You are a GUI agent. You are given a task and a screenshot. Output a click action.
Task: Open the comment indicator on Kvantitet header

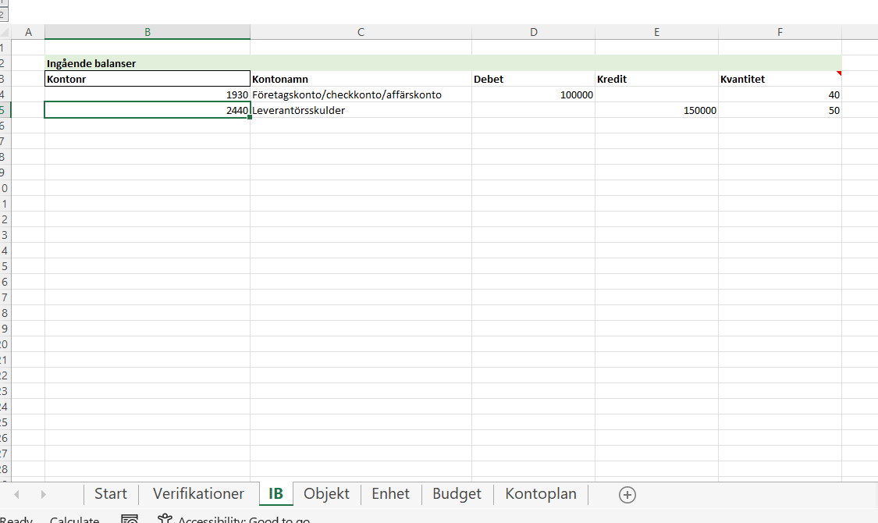pyautogui.click(x=839, y=74)
